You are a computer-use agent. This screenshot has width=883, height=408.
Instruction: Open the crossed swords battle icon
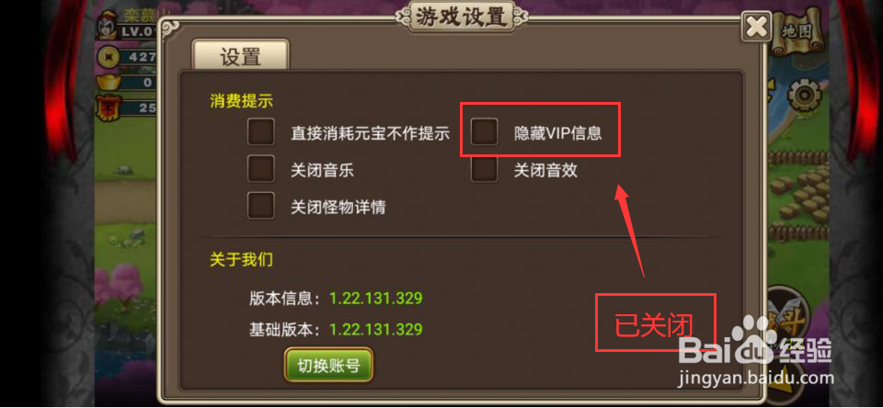(787, 315)
